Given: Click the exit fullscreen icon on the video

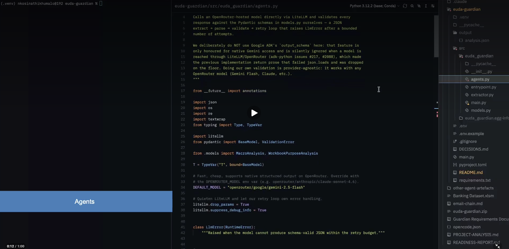Looking at the screenshot, I should pyautogui.click(x=497, y=246).
